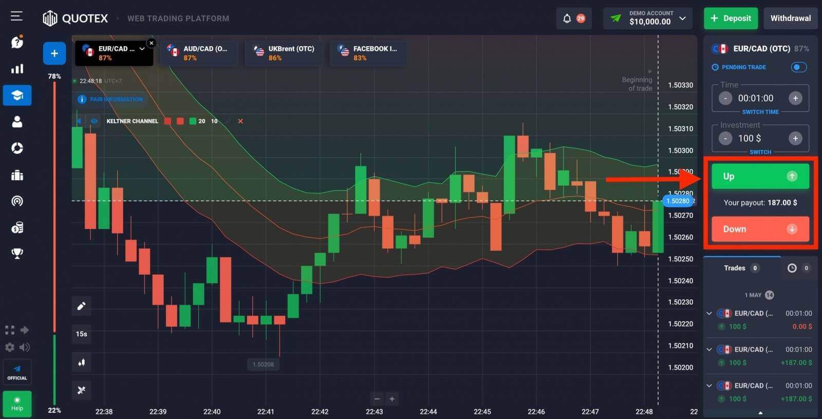The image size is (822, 419).
Task: Open the analytics bar chart icon
Action: pyautogui.click(x=17, y=69)
